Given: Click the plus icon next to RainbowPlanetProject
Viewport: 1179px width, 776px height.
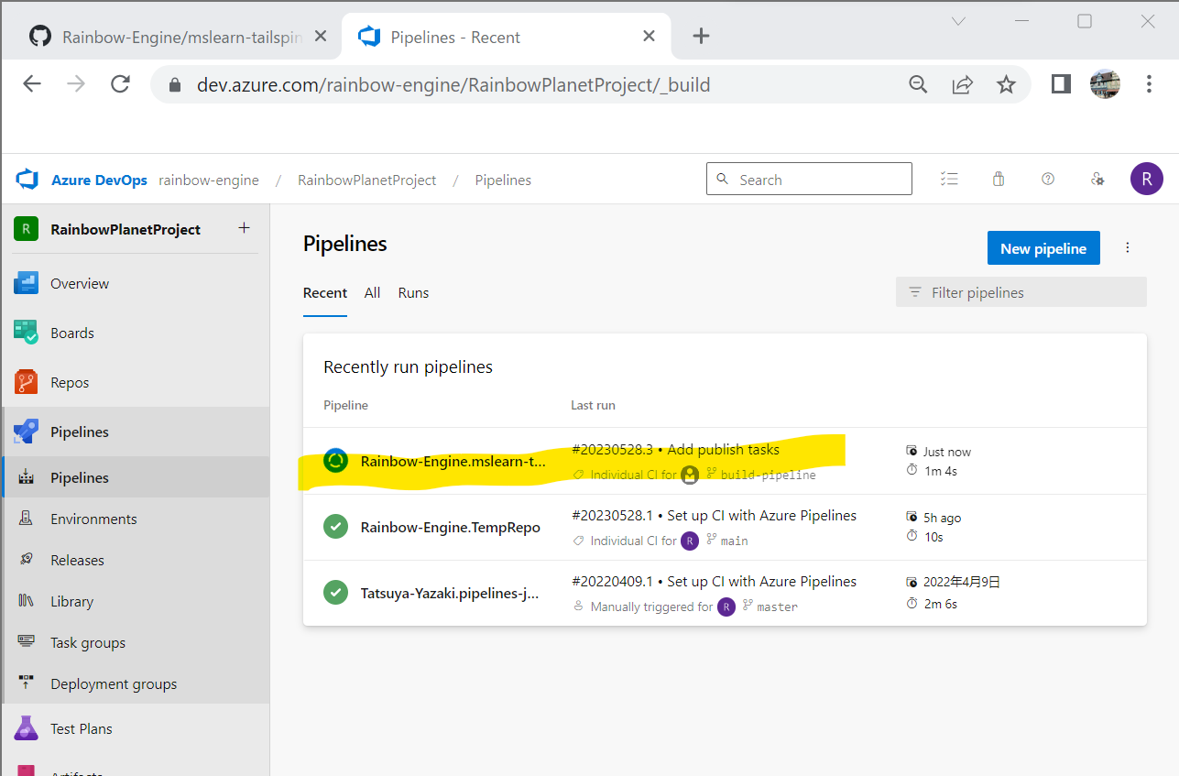Looking at the screenshot, I should point(244,228).
